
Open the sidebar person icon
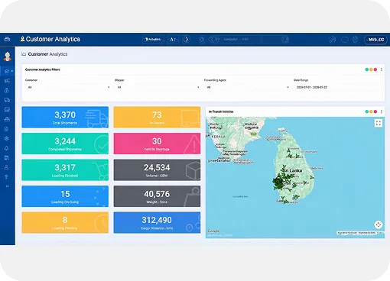[x=7, y=167]
